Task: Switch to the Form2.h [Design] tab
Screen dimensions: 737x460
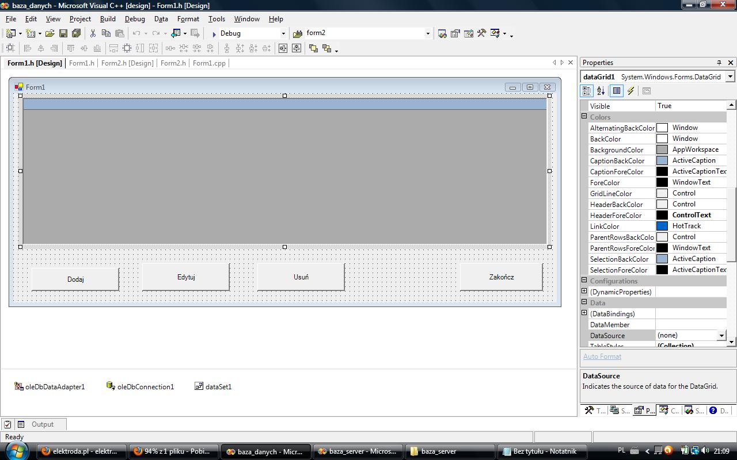Action: [x=127, y=63]
